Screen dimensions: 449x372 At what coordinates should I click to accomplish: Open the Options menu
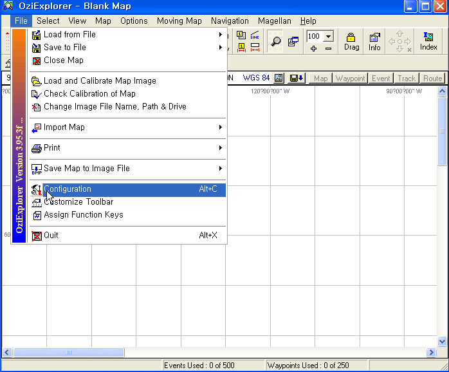[134, 21]
